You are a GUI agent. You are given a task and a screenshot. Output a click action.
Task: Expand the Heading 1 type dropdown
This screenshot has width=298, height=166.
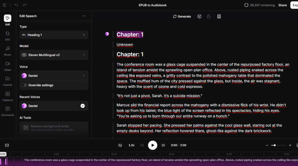pyautogui.click(x=54, y=35)
